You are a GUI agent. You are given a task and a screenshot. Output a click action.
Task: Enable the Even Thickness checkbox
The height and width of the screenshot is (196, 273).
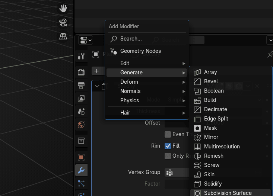tap(168, 134)
